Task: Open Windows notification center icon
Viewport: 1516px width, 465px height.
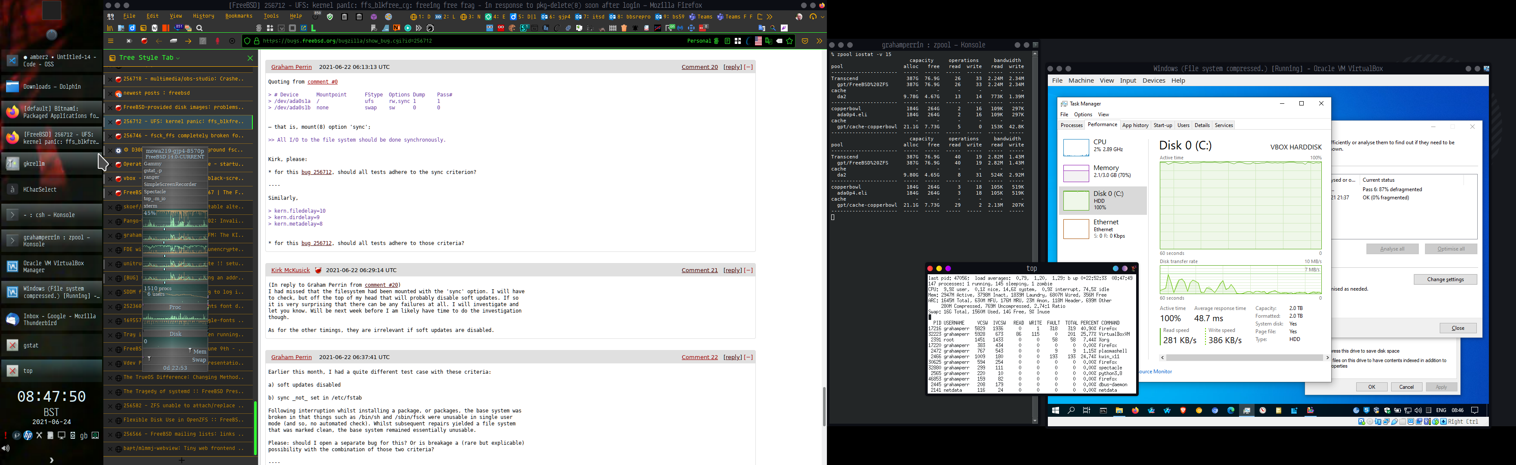Action: (1475, 410)
